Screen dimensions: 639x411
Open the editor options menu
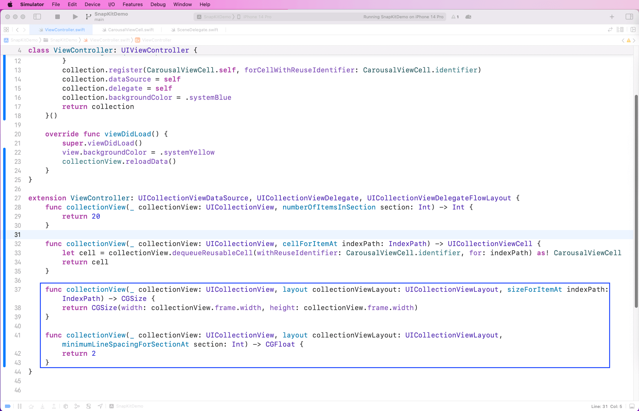tap(620, 30)
